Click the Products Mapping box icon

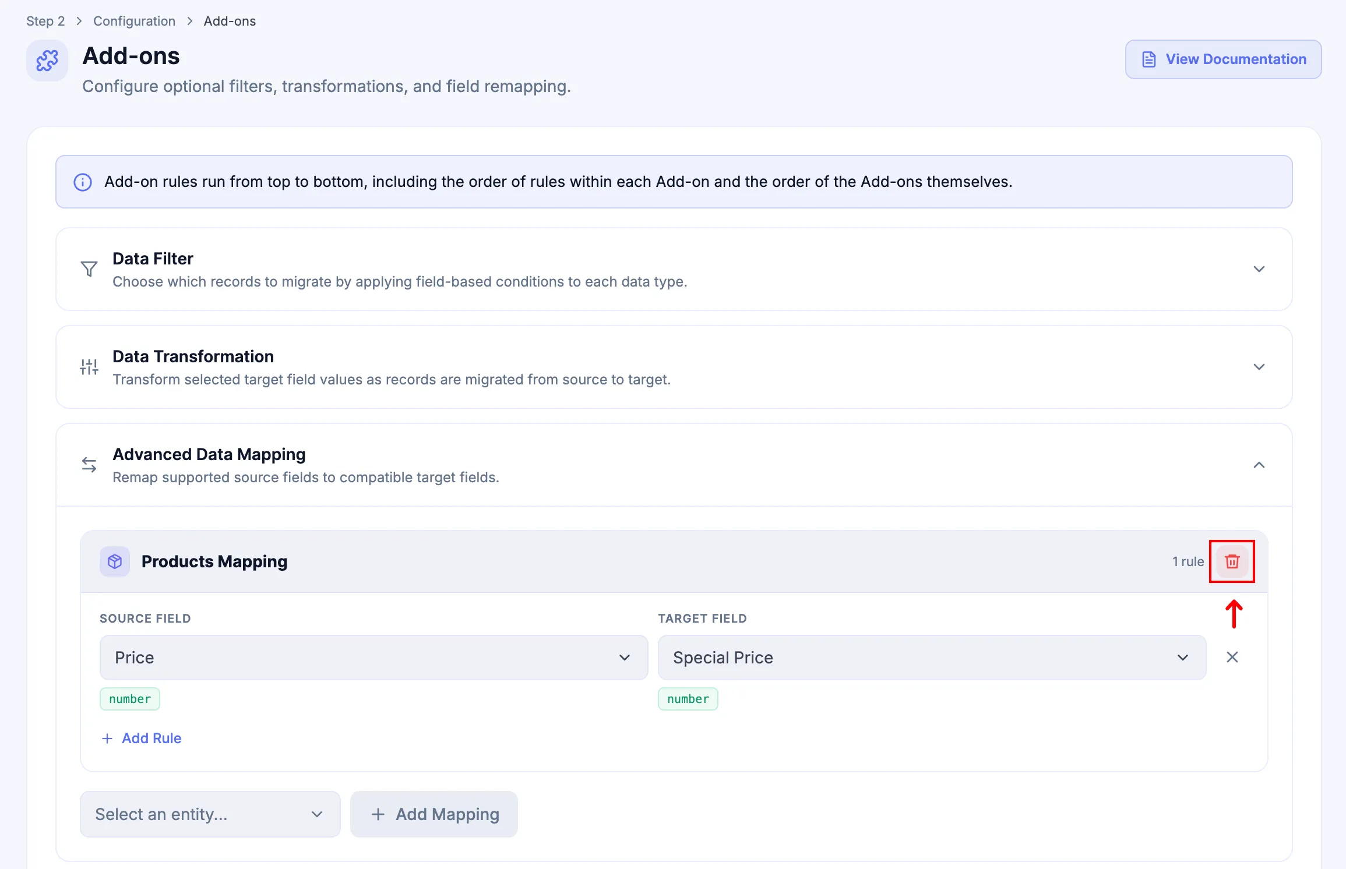pos(115,561)
